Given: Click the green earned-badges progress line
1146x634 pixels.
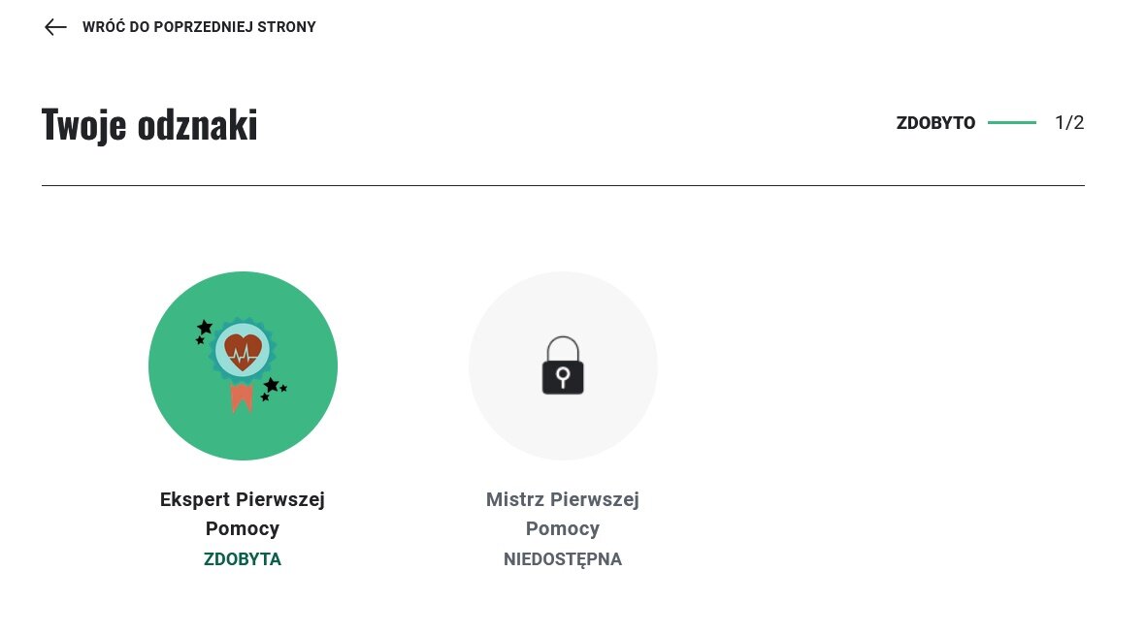Looking at the screenshot, I should (1012, 123).
